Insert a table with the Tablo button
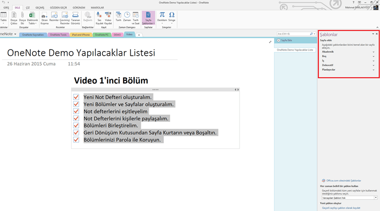 point(3,18)
